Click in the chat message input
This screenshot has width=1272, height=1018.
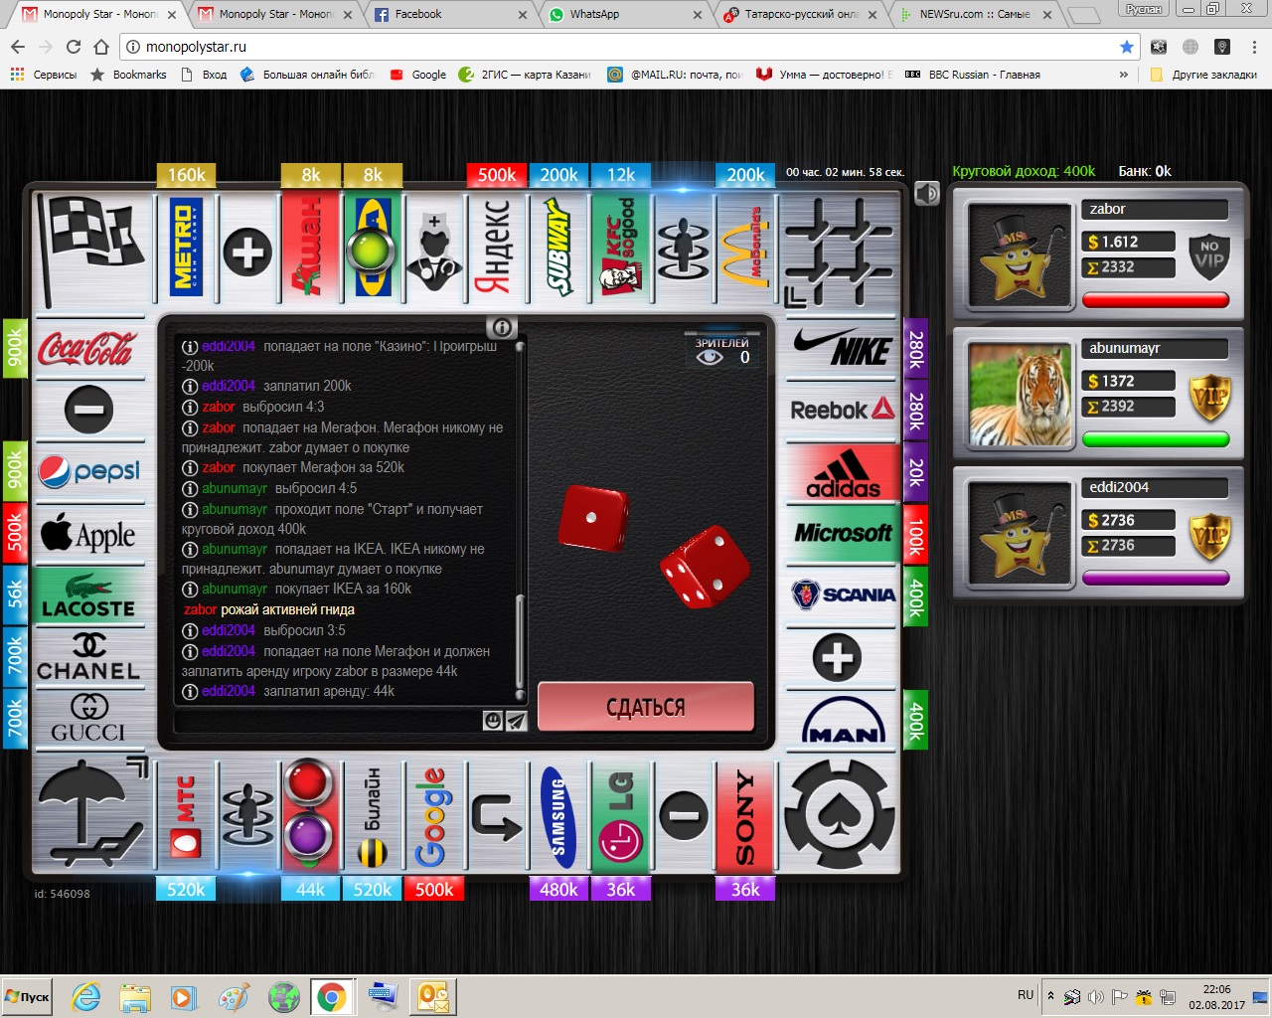tap(328, 721)
